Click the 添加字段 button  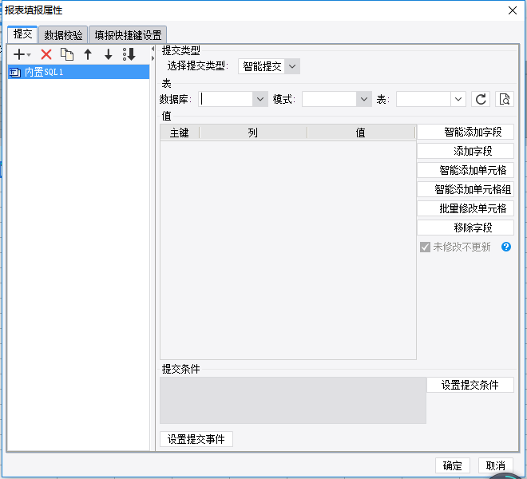466,151
